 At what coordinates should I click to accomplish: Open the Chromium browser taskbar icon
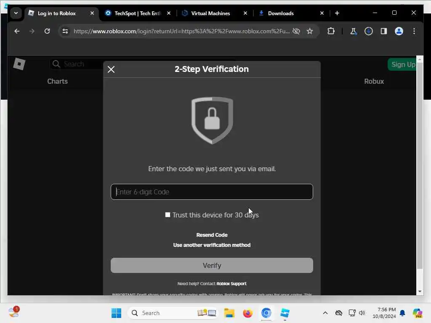[266, 313]
